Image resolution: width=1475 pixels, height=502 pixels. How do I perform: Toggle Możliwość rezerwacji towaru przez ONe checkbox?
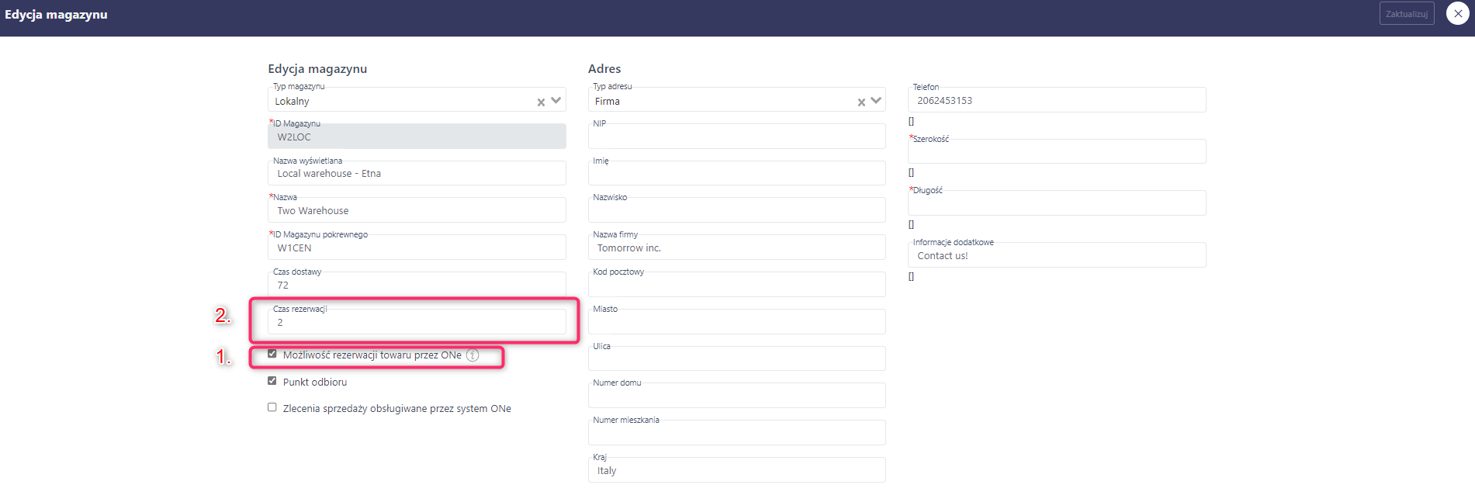click(272, 354)
